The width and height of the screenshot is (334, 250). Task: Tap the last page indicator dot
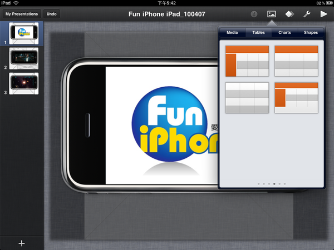pos(285,184)
